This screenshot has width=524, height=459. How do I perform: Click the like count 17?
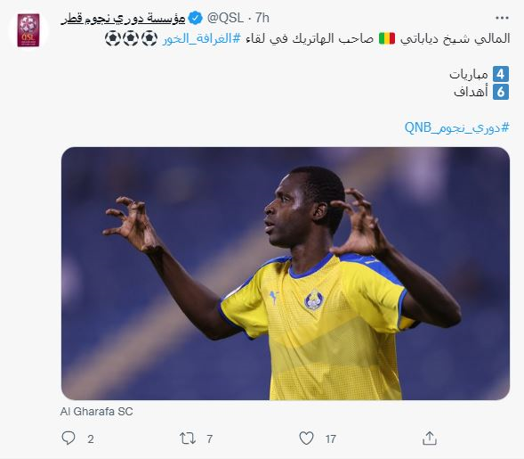tap(331, 439)
